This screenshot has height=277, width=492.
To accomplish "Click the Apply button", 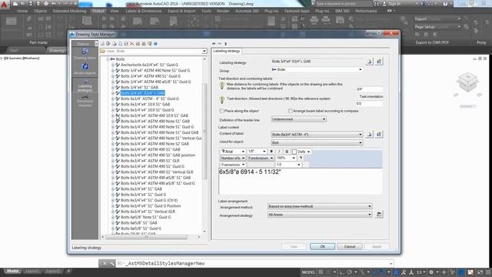I will click(377, 246).
